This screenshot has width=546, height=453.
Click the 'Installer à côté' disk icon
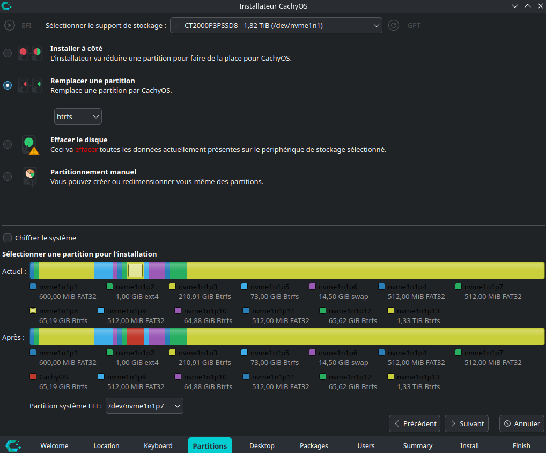(x=30, y=53)
